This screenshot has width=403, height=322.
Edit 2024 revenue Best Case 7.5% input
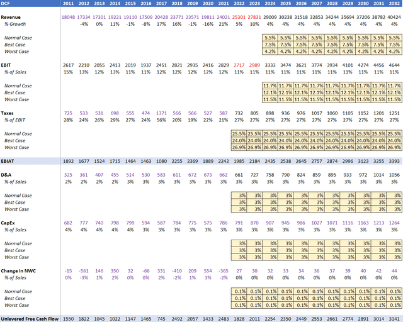(270, 45)
